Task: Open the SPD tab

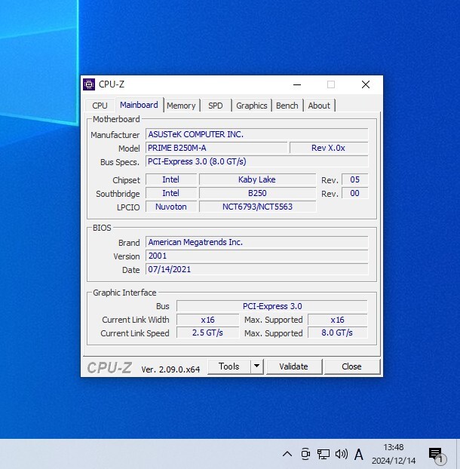Action: [x=216, y=106]
